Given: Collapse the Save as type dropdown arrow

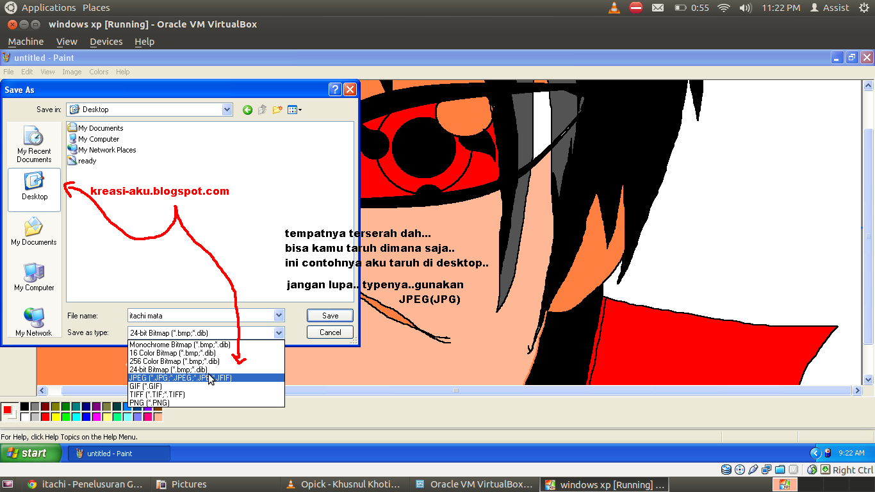Looking at the screenshot, I should [279, 332].
